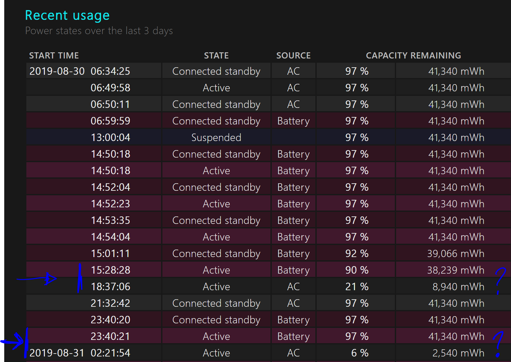Select the CAPACITY REMAINING column header
The width and height of the screenshot is (511, 362).
point(413,56)
